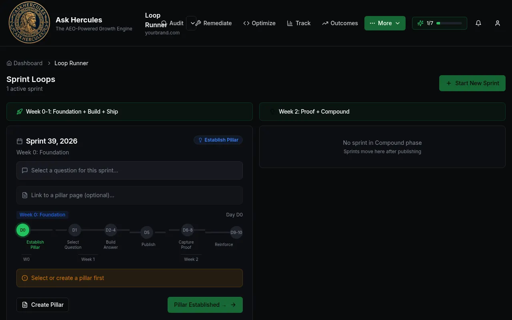Click the 'No sprint in Compound phase' message

(x=382, y=143)
